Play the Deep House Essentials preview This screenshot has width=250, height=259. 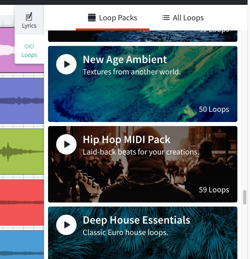coord(66,225)
